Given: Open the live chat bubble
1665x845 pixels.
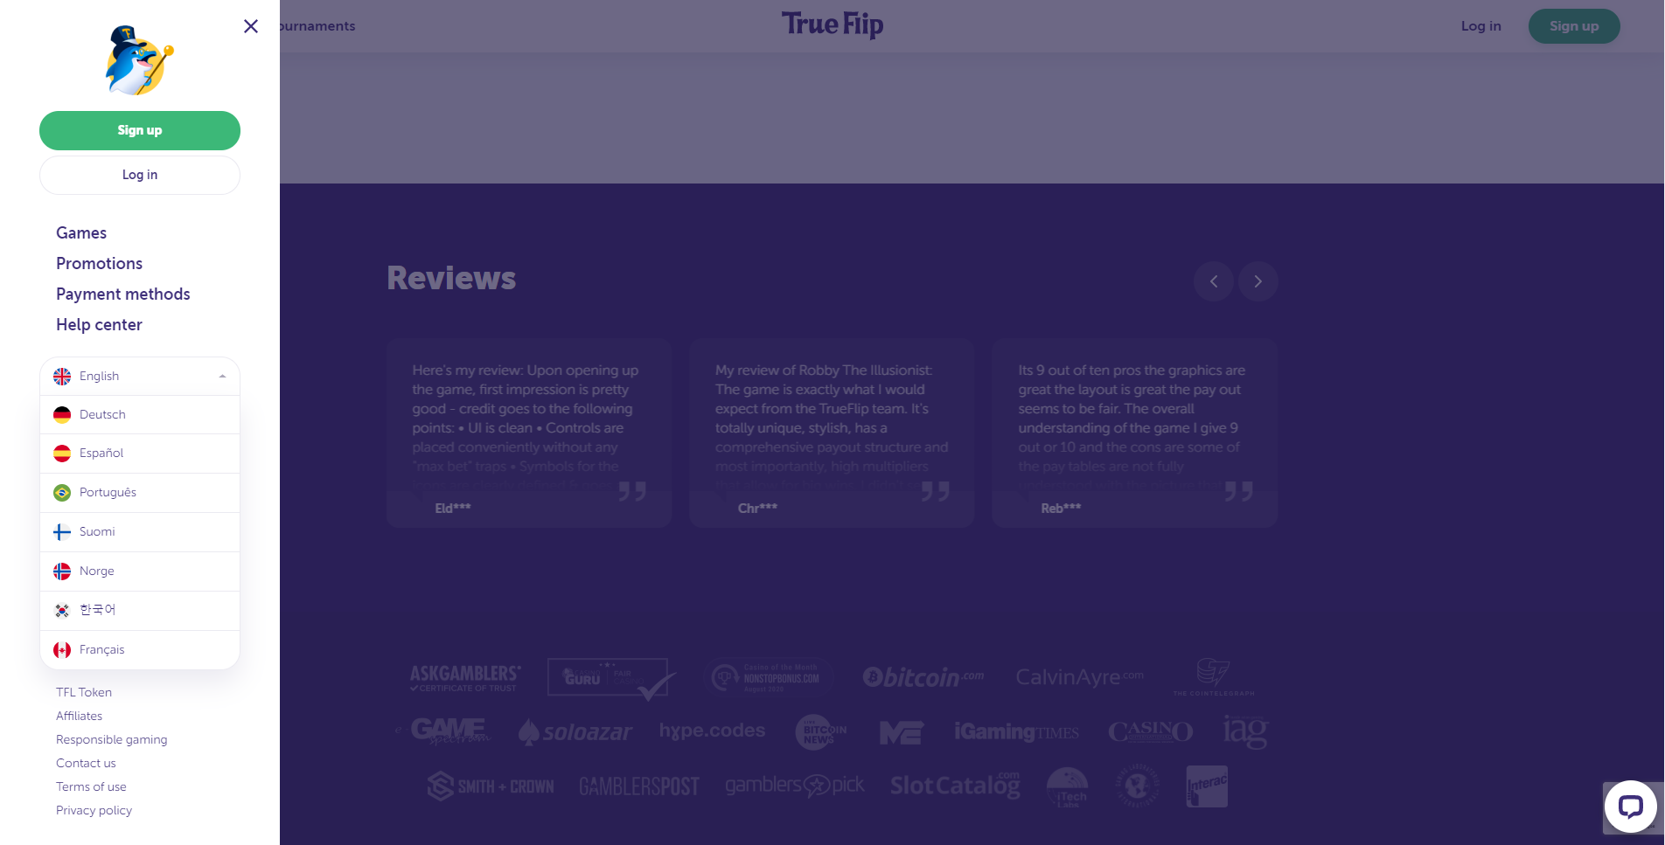Looking at the screenshot, I should (1630, 806).
